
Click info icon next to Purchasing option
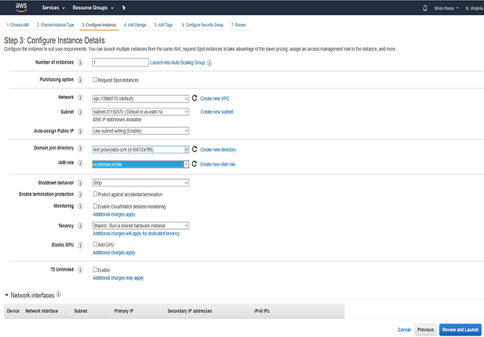click(80, 79)
